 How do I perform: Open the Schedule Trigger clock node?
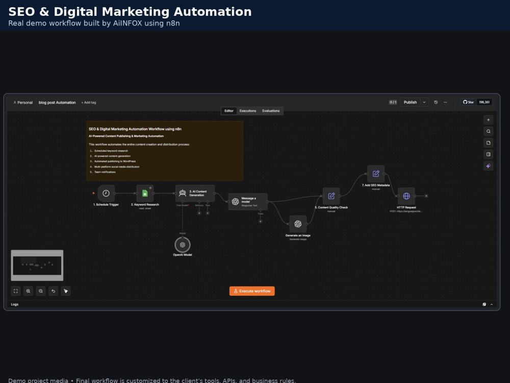[x=106, y=193]
